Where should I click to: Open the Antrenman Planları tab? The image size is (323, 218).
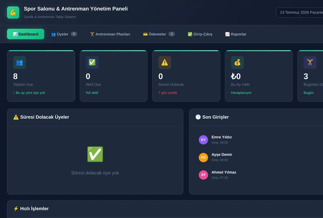(x=110, y=34)
